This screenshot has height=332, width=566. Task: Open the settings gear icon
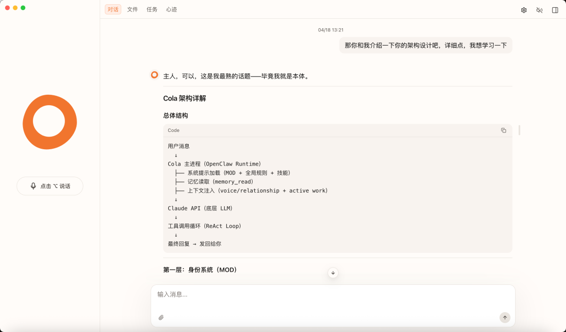tap(524, 10)
